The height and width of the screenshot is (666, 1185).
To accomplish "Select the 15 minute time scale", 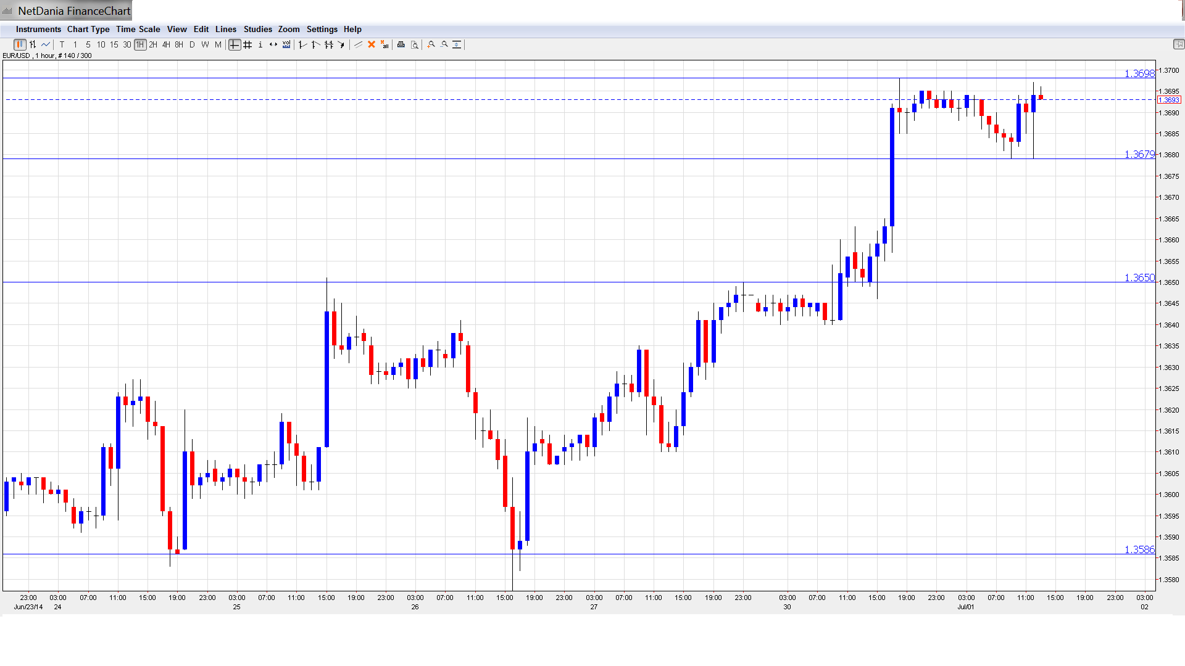I will 114,44.
